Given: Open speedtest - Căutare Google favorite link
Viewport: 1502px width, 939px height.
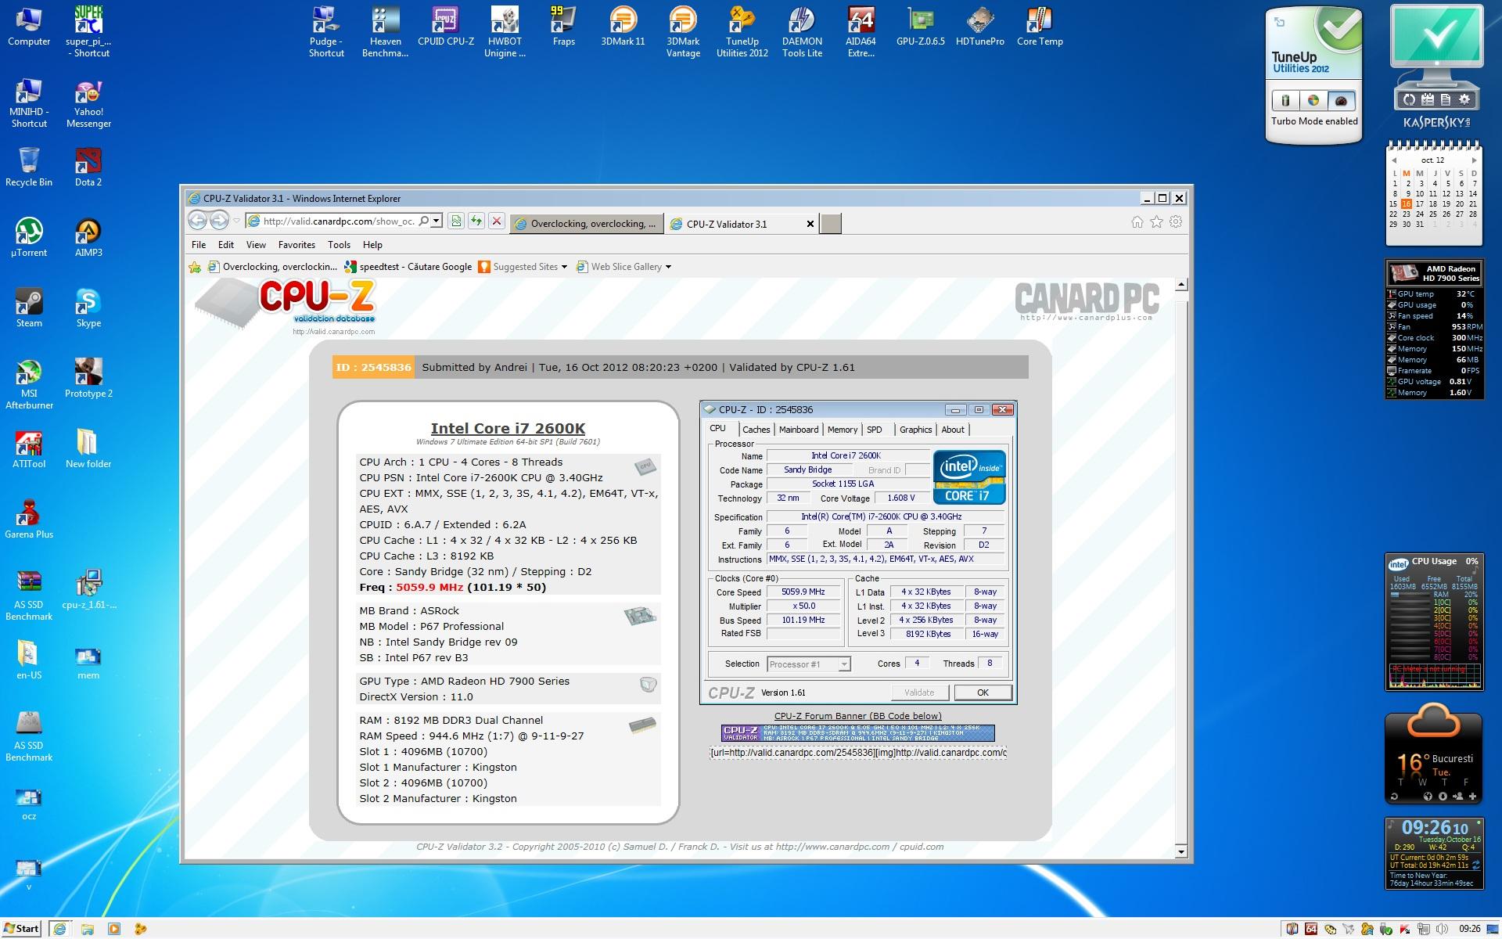Looking at the screenshot, I should click(x=408, y=267).
